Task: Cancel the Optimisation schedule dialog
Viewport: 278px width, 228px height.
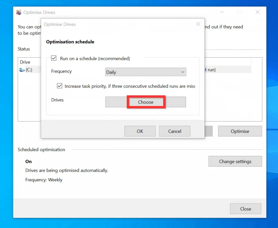Action: pyautogui.click(x=175, y=131)
